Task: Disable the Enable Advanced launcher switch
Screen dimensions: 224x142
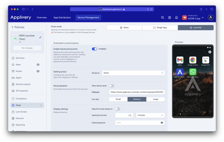Action: point(94,49)
